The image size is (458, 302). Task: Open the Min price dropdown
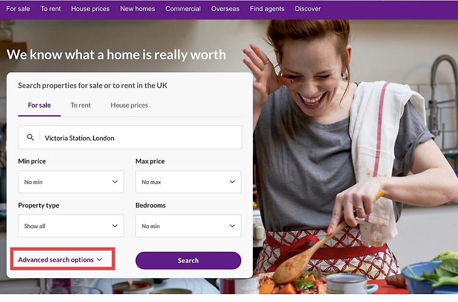click(x=71, y=182)
